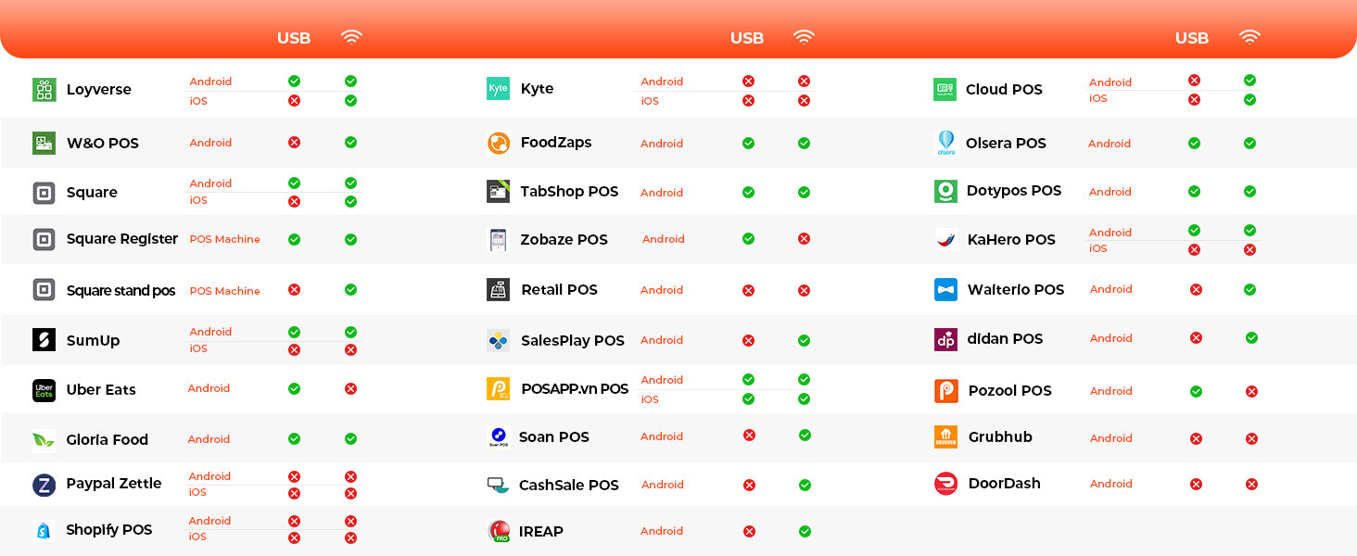Click USB header above the Kyte column
The image size is (1357, 556).
[746, 39]
